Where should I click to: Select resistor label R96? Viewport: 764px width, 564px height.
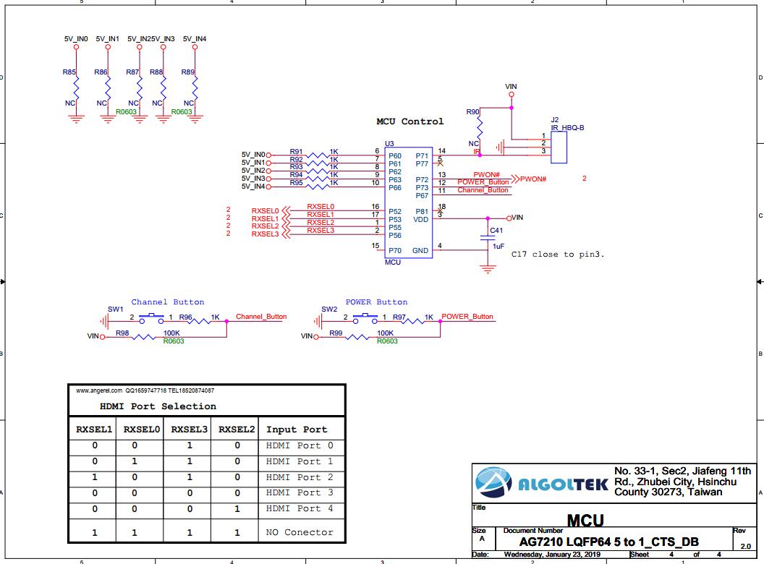point(186,317)
